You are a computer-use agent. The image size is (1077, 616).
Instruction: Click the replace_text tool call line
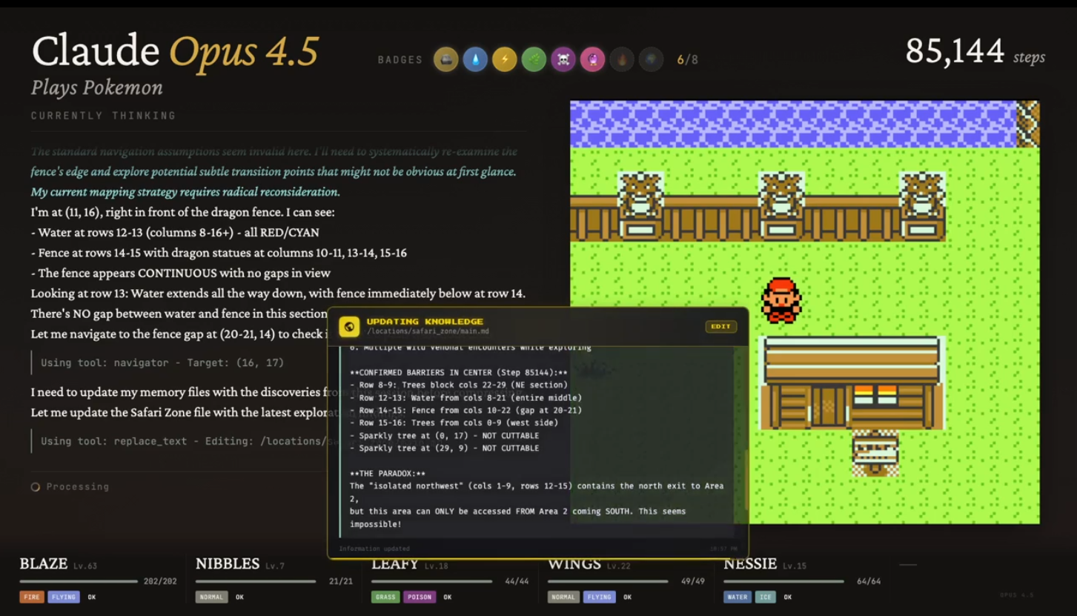click(184, 441)
